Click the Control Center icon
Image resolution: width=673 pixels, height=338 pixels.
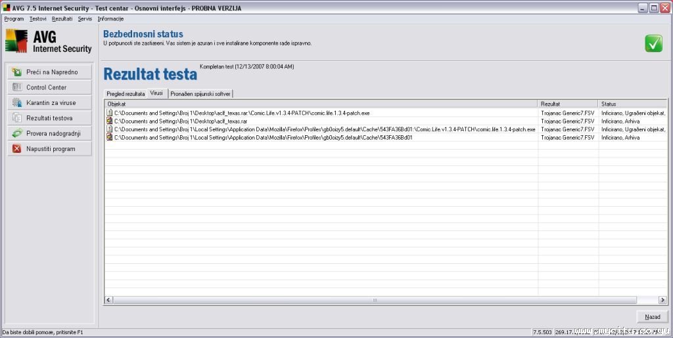16,87
